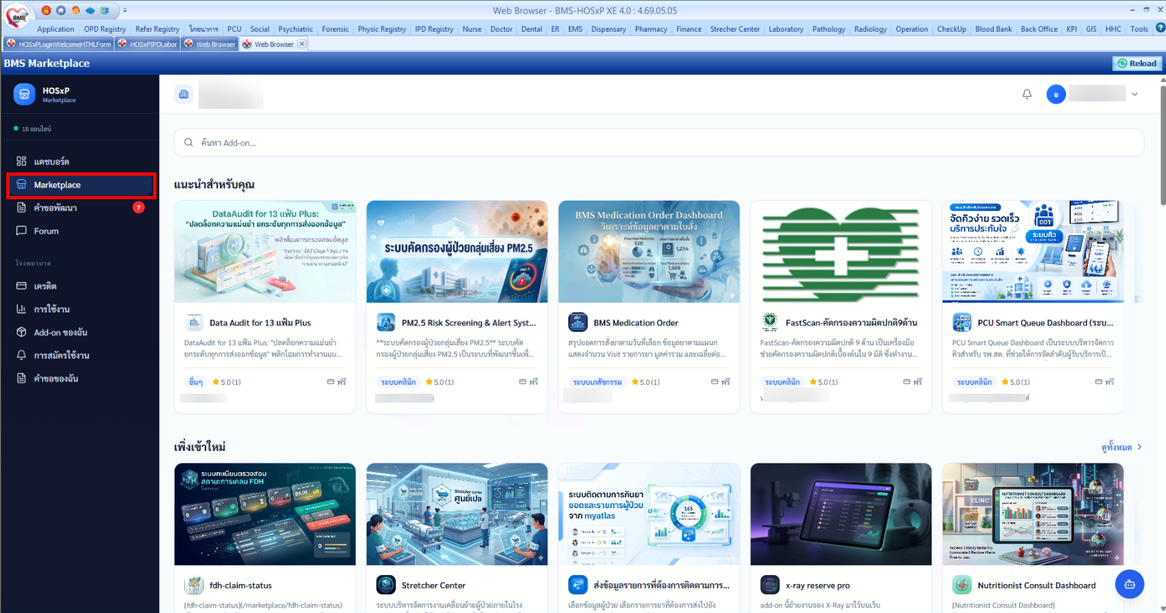This screenshot has width=1166, height=613.
Task: Open the Pharmacy menu
Action: (x=651, y=29)
